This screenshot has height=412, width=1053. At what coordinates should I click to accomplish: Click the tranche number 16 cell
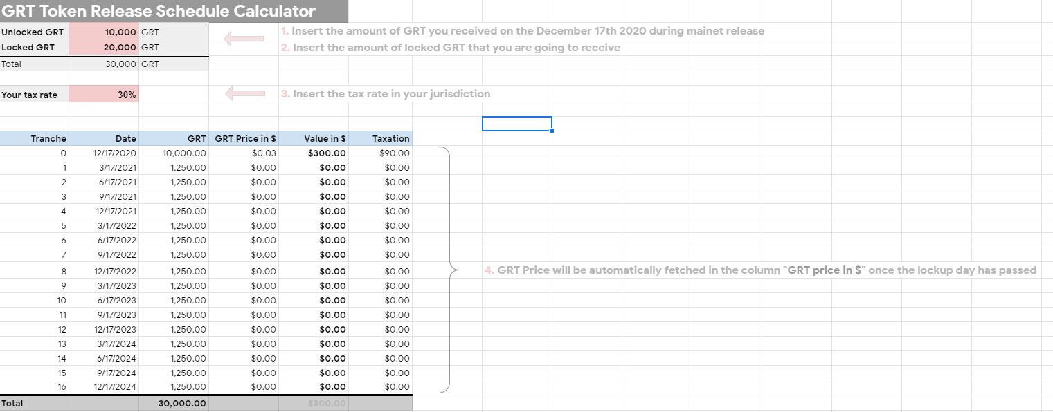(x=35, y=386)
